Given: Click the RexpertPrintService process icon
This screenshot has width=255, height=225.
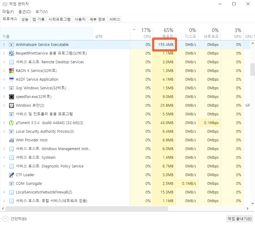Looking at the screenshot, I should 11,53.
